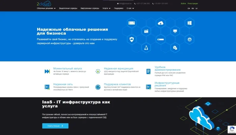Click the Регистрация link
Viewport: 236px width, 135px height.
pos(193,3)
